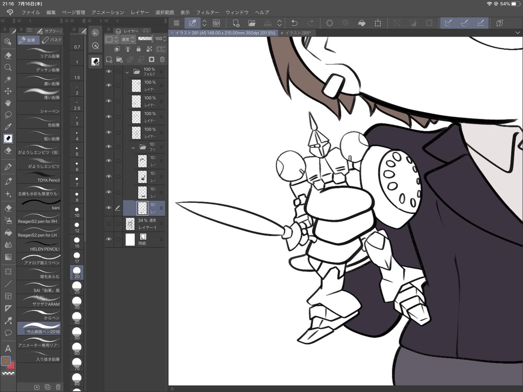
Task: Click the brown main color swatch
Action: pyautogui.click(x=5, y=361)
